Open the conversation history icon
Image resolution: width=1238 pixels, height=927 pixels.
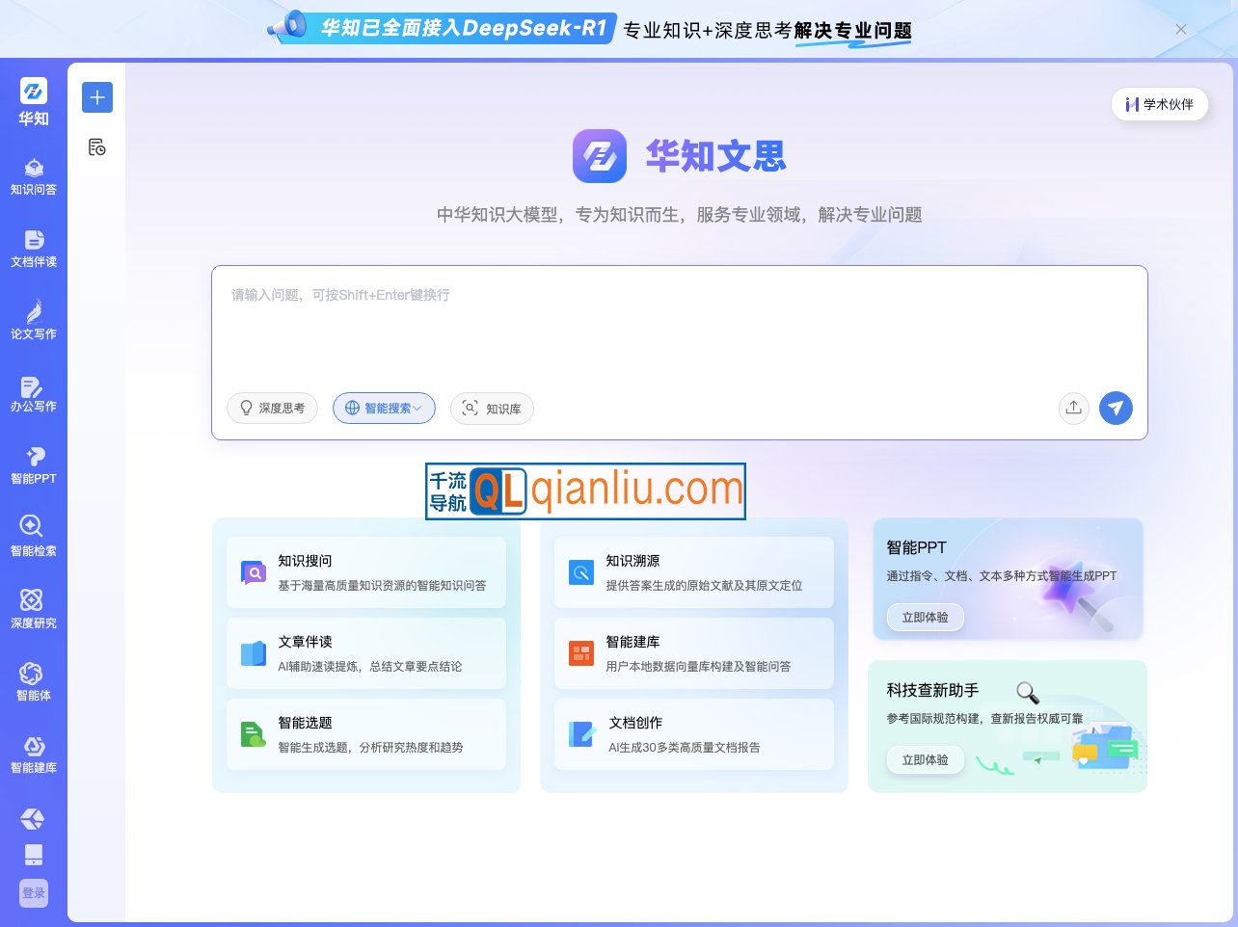coord(96,146)
